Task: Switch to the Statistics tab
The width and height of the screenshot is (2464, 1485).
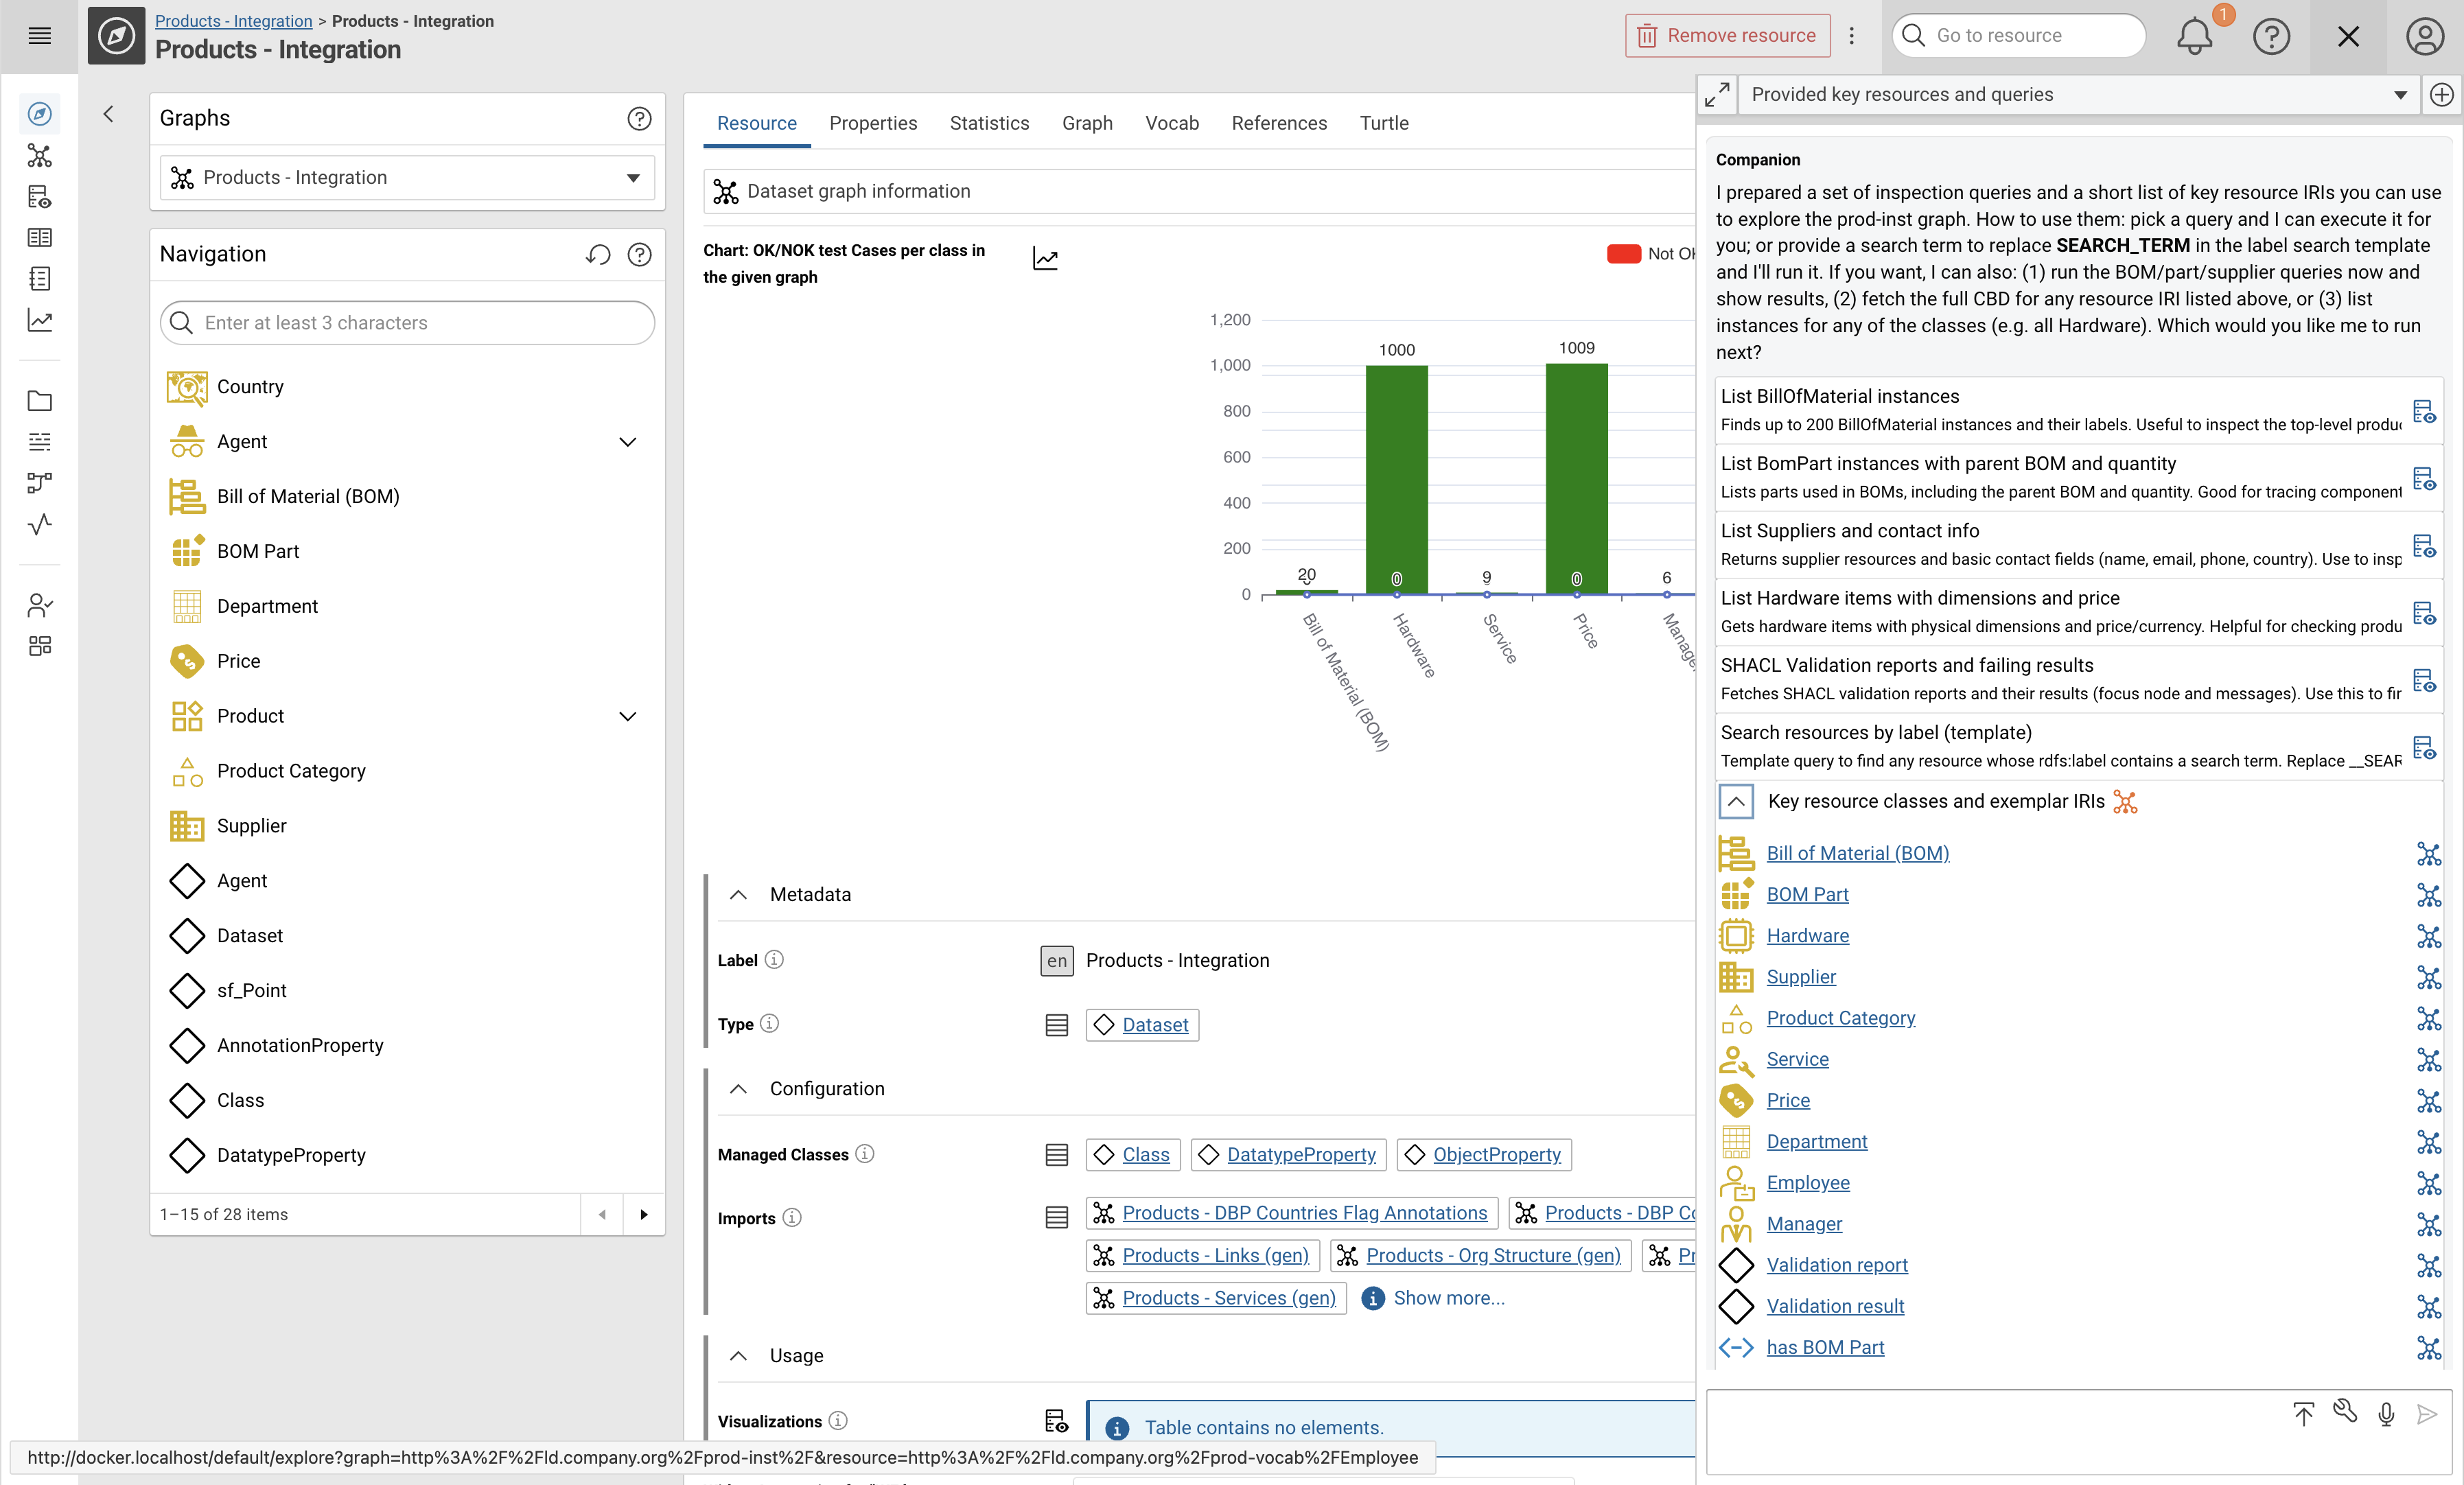Action: [x=989, y=123]
